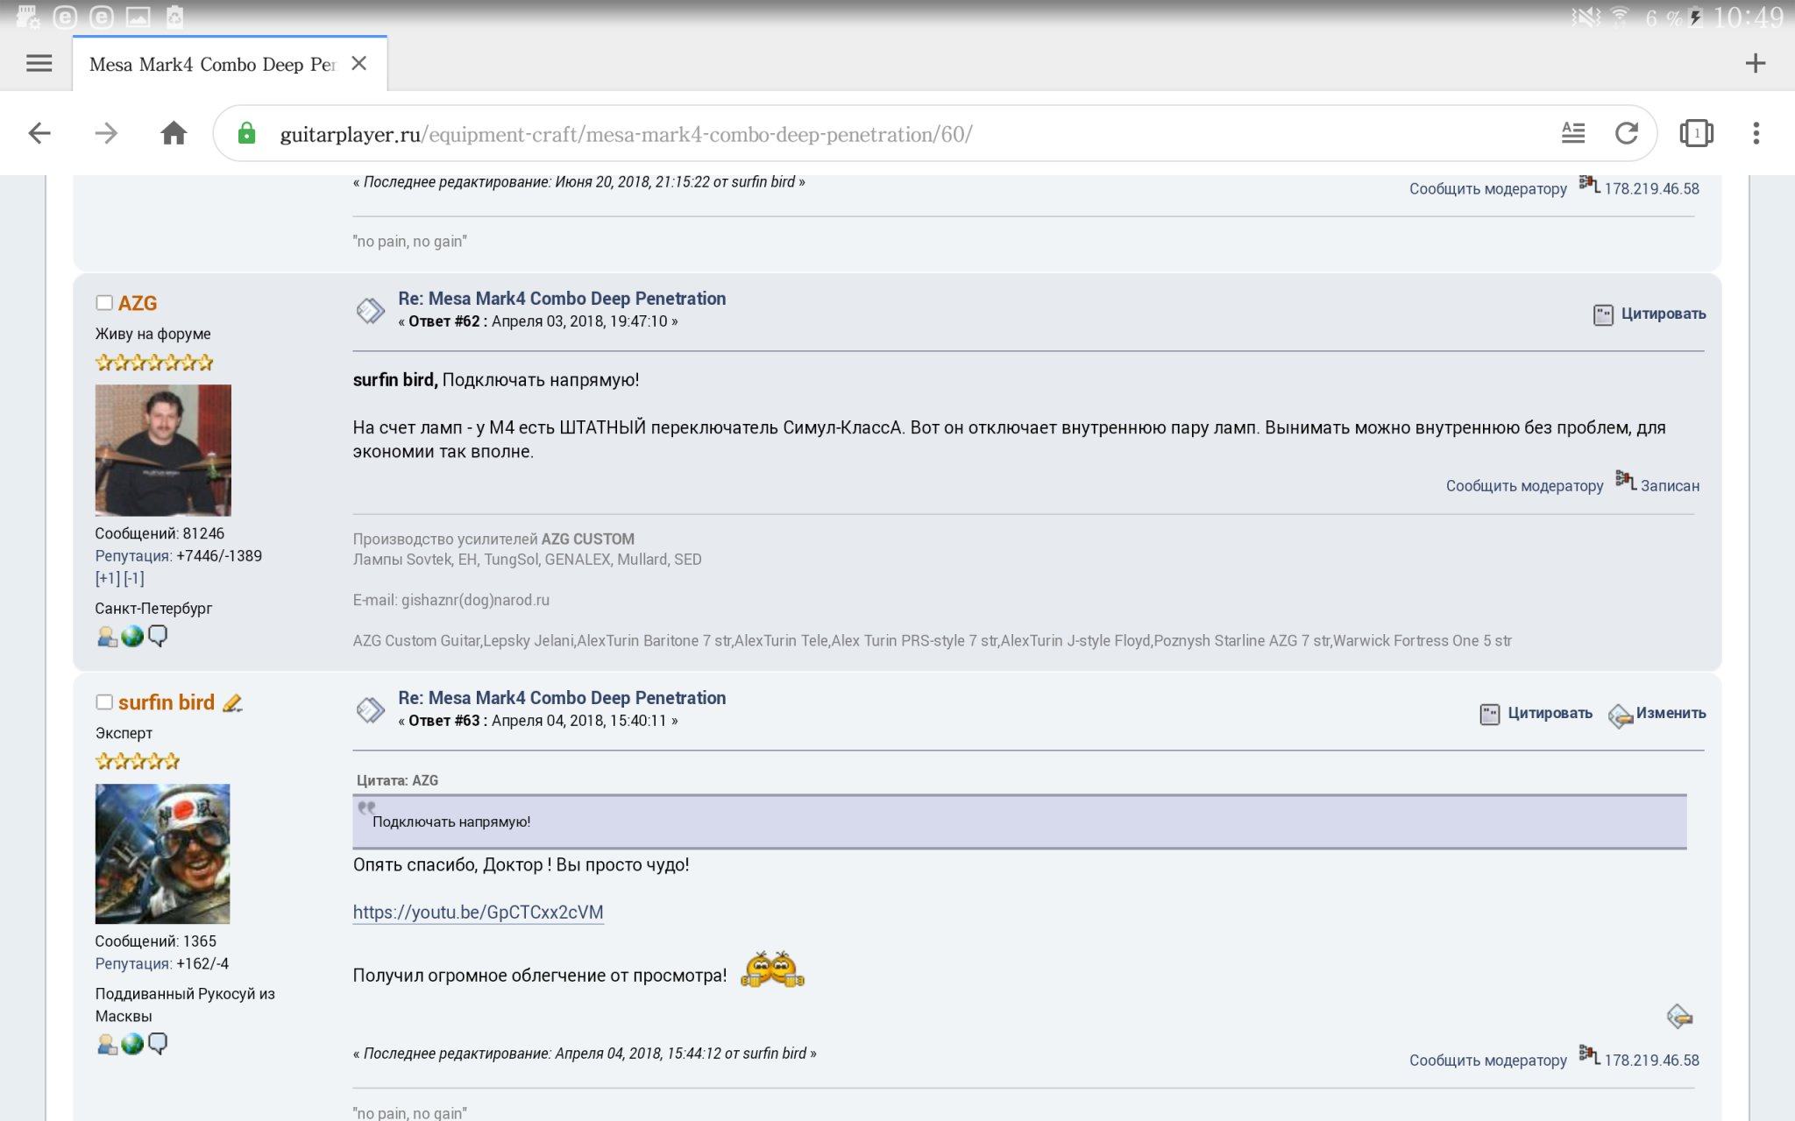
Task: Click surfin bird's profile view icon
Action: (x=107, y=1044)
